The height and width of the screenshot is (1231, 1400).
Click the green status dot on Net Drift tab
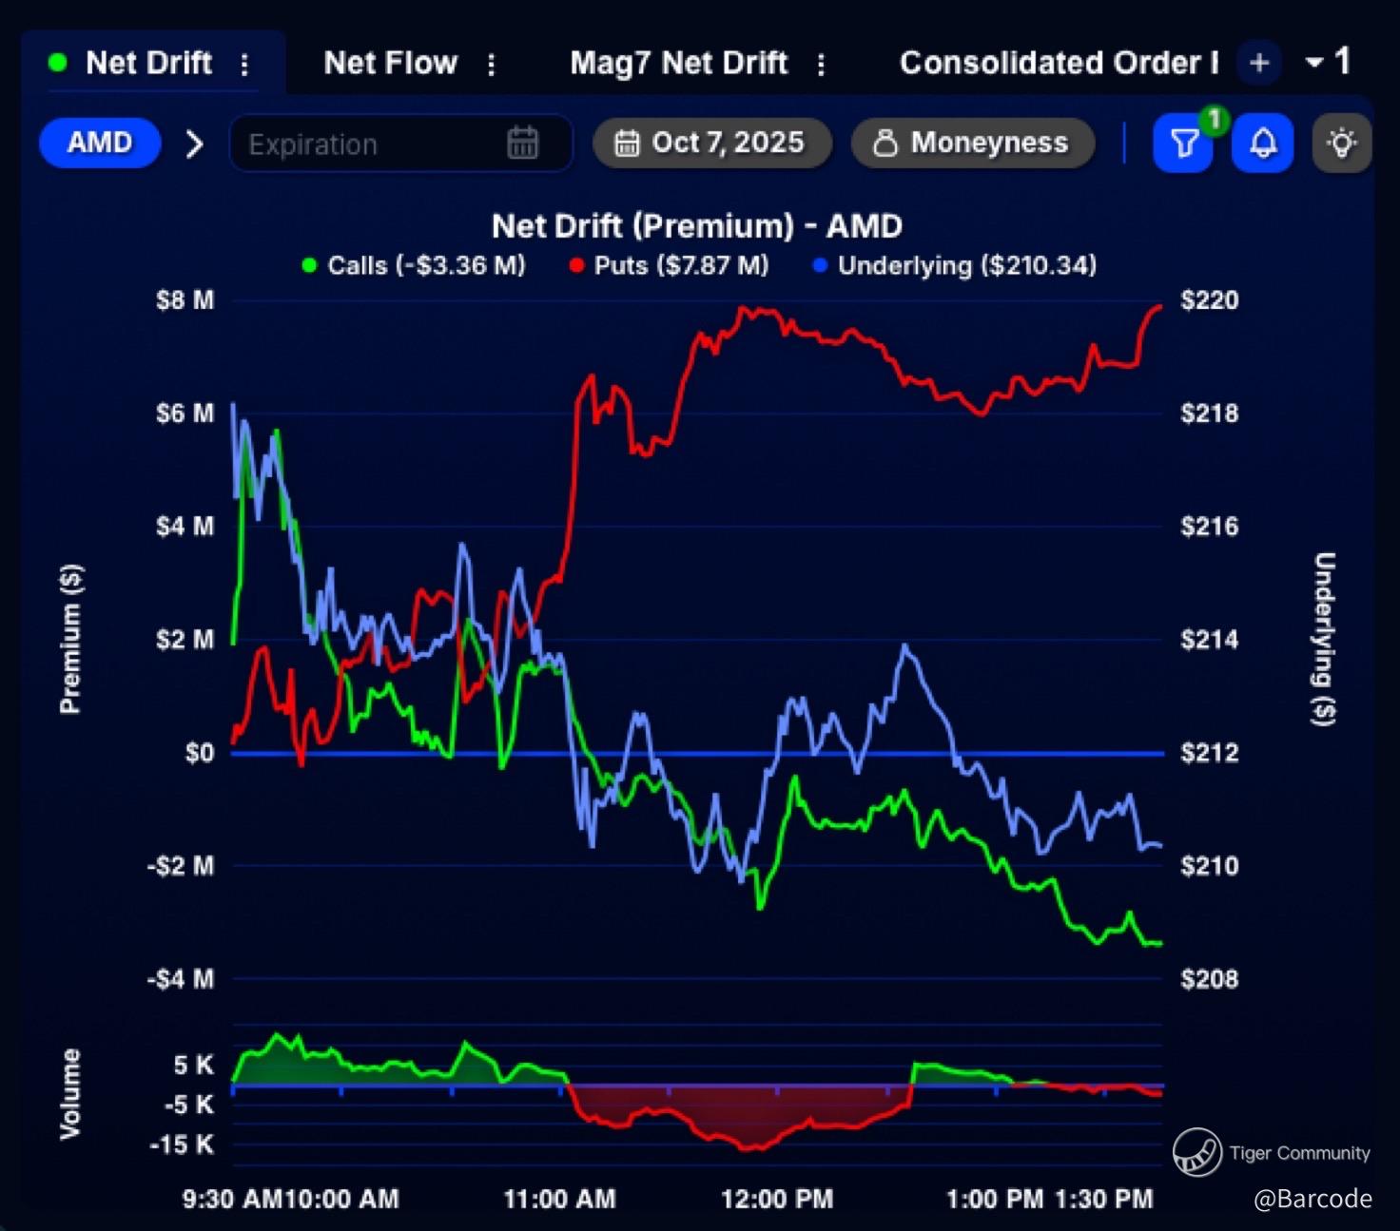point(57,63)
